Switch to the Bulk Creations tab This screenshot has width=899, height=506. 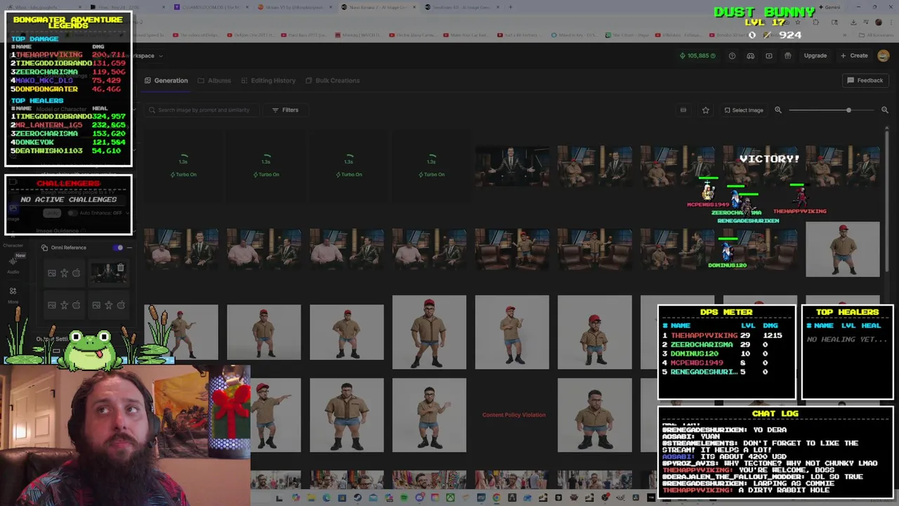tap(333, 80)
